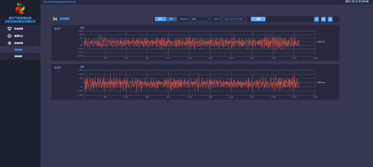Image resolution: width=373 pixels, height=167 pixels.
Task: Click the pause button icon
Action: tap(323, 19)
